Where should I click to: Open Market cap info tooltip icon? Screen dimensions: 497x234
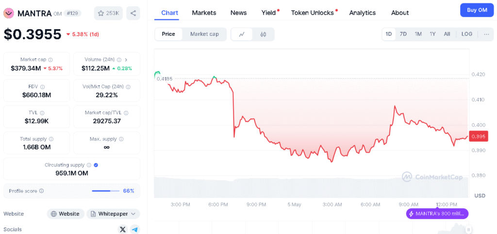point(50,60)
